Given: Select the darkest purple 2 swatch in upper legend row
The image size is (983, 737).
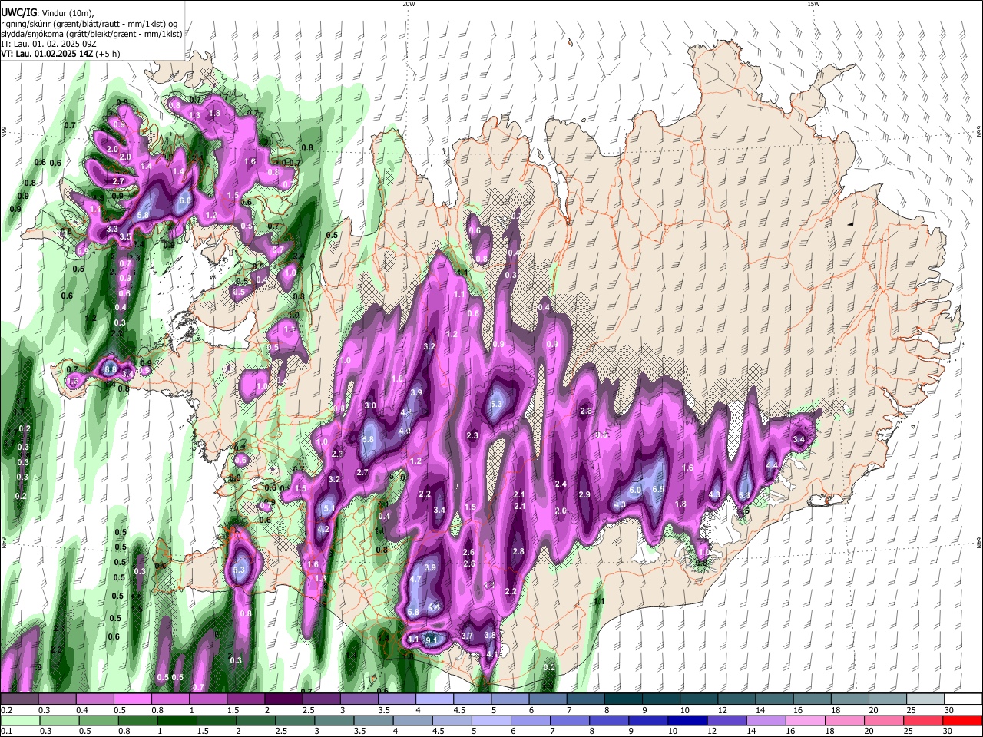Looking at the screenshot, I should point(283,699).
